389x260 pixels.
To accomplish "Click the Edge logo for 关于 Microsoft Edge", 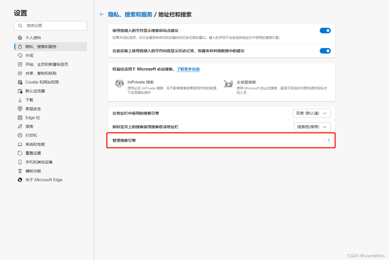I will 20,180.
